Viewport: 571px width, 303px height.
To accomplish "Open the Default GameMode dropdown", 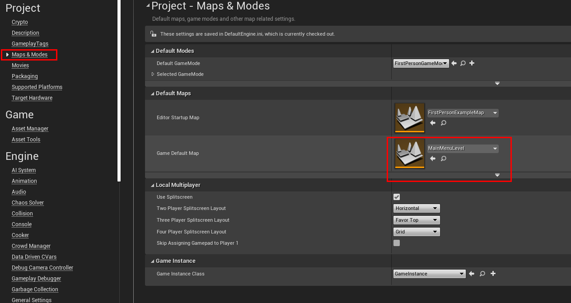I will pyautogui.click(x=421, y=64).
